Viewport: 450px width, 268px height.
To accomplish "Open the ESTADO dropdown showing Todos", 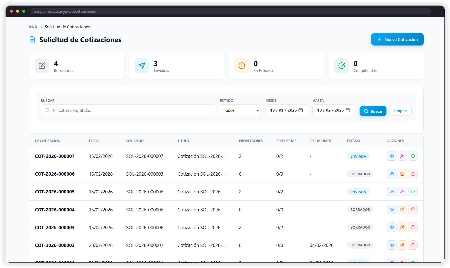I will [240, 110].
